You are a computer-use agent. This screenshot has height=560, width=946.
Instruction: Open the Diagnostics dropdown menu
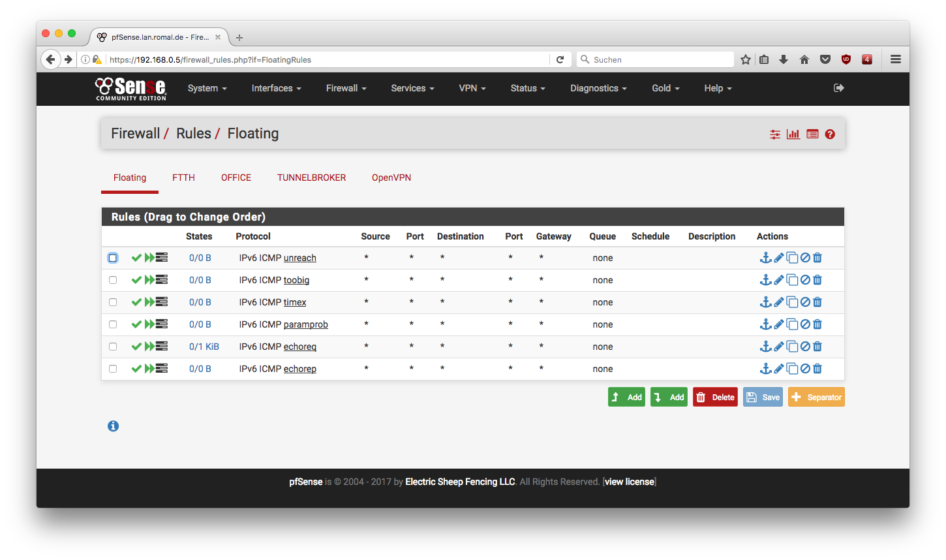pos(598,88)
